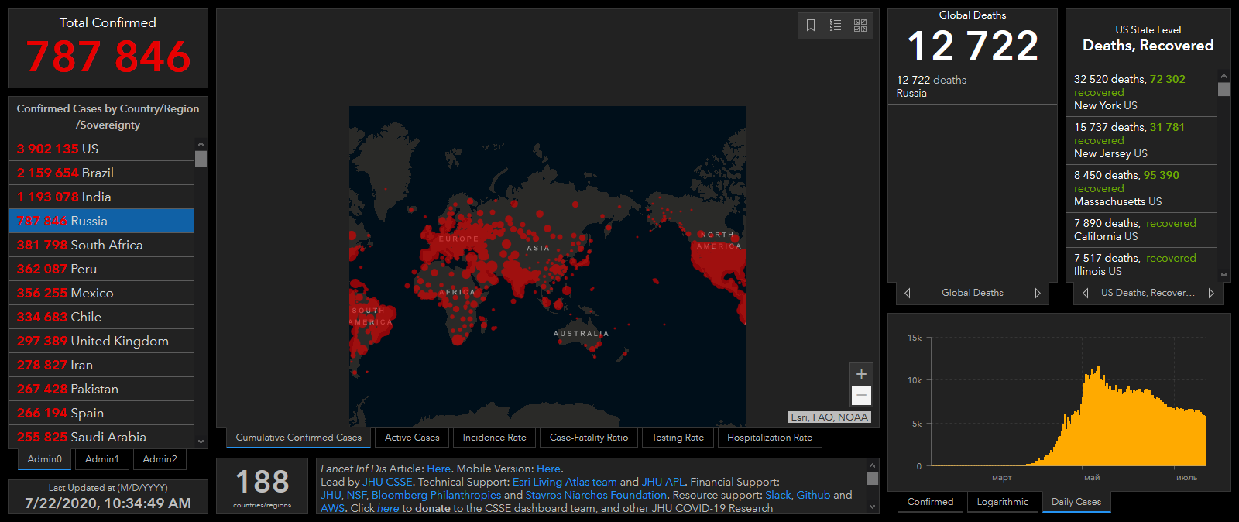Go to next panel after US Deaths, Recovered
This screenshot has width=1239, height=522.
point(1211,293)
